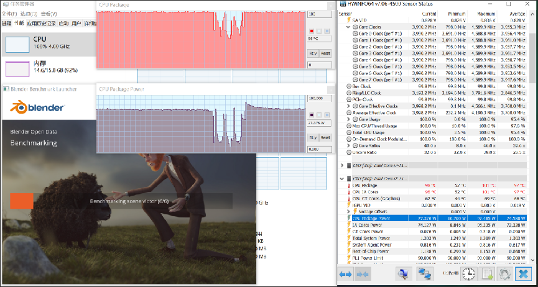Click the blue X close sensors icon
Viewport: 538px width, 287px height.
524,274
